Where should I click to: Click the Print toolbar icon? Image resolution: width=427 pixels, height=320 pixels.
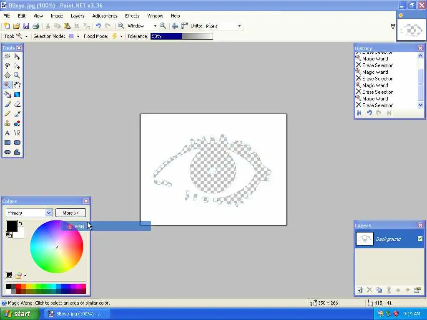36,26
